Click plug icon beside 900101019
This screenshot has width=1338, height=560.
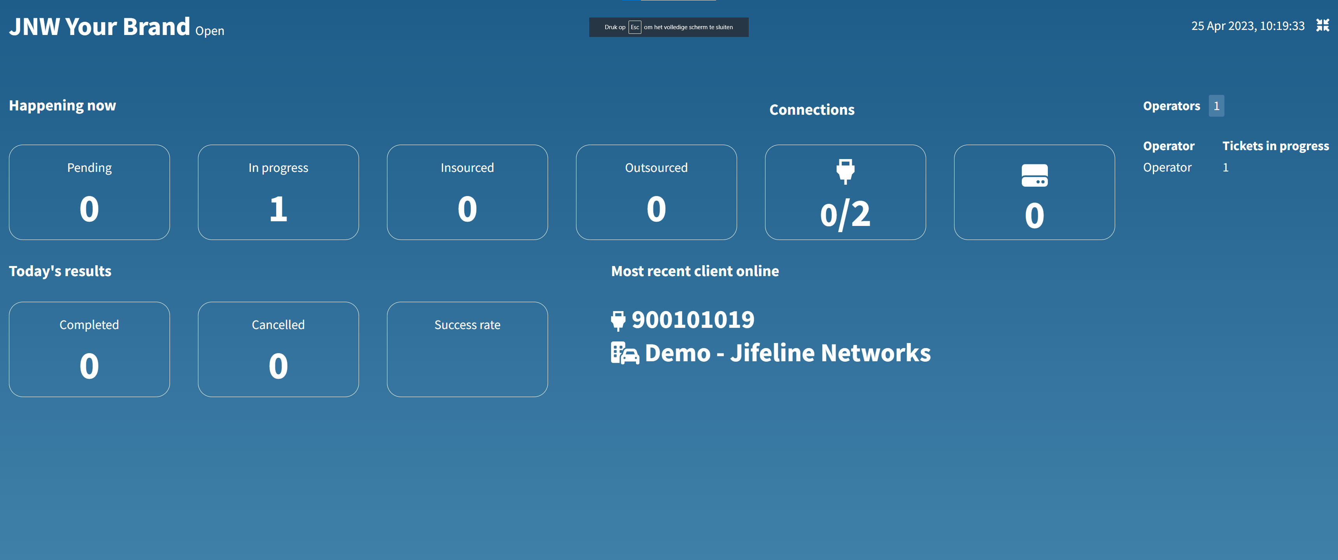(618, 320)
